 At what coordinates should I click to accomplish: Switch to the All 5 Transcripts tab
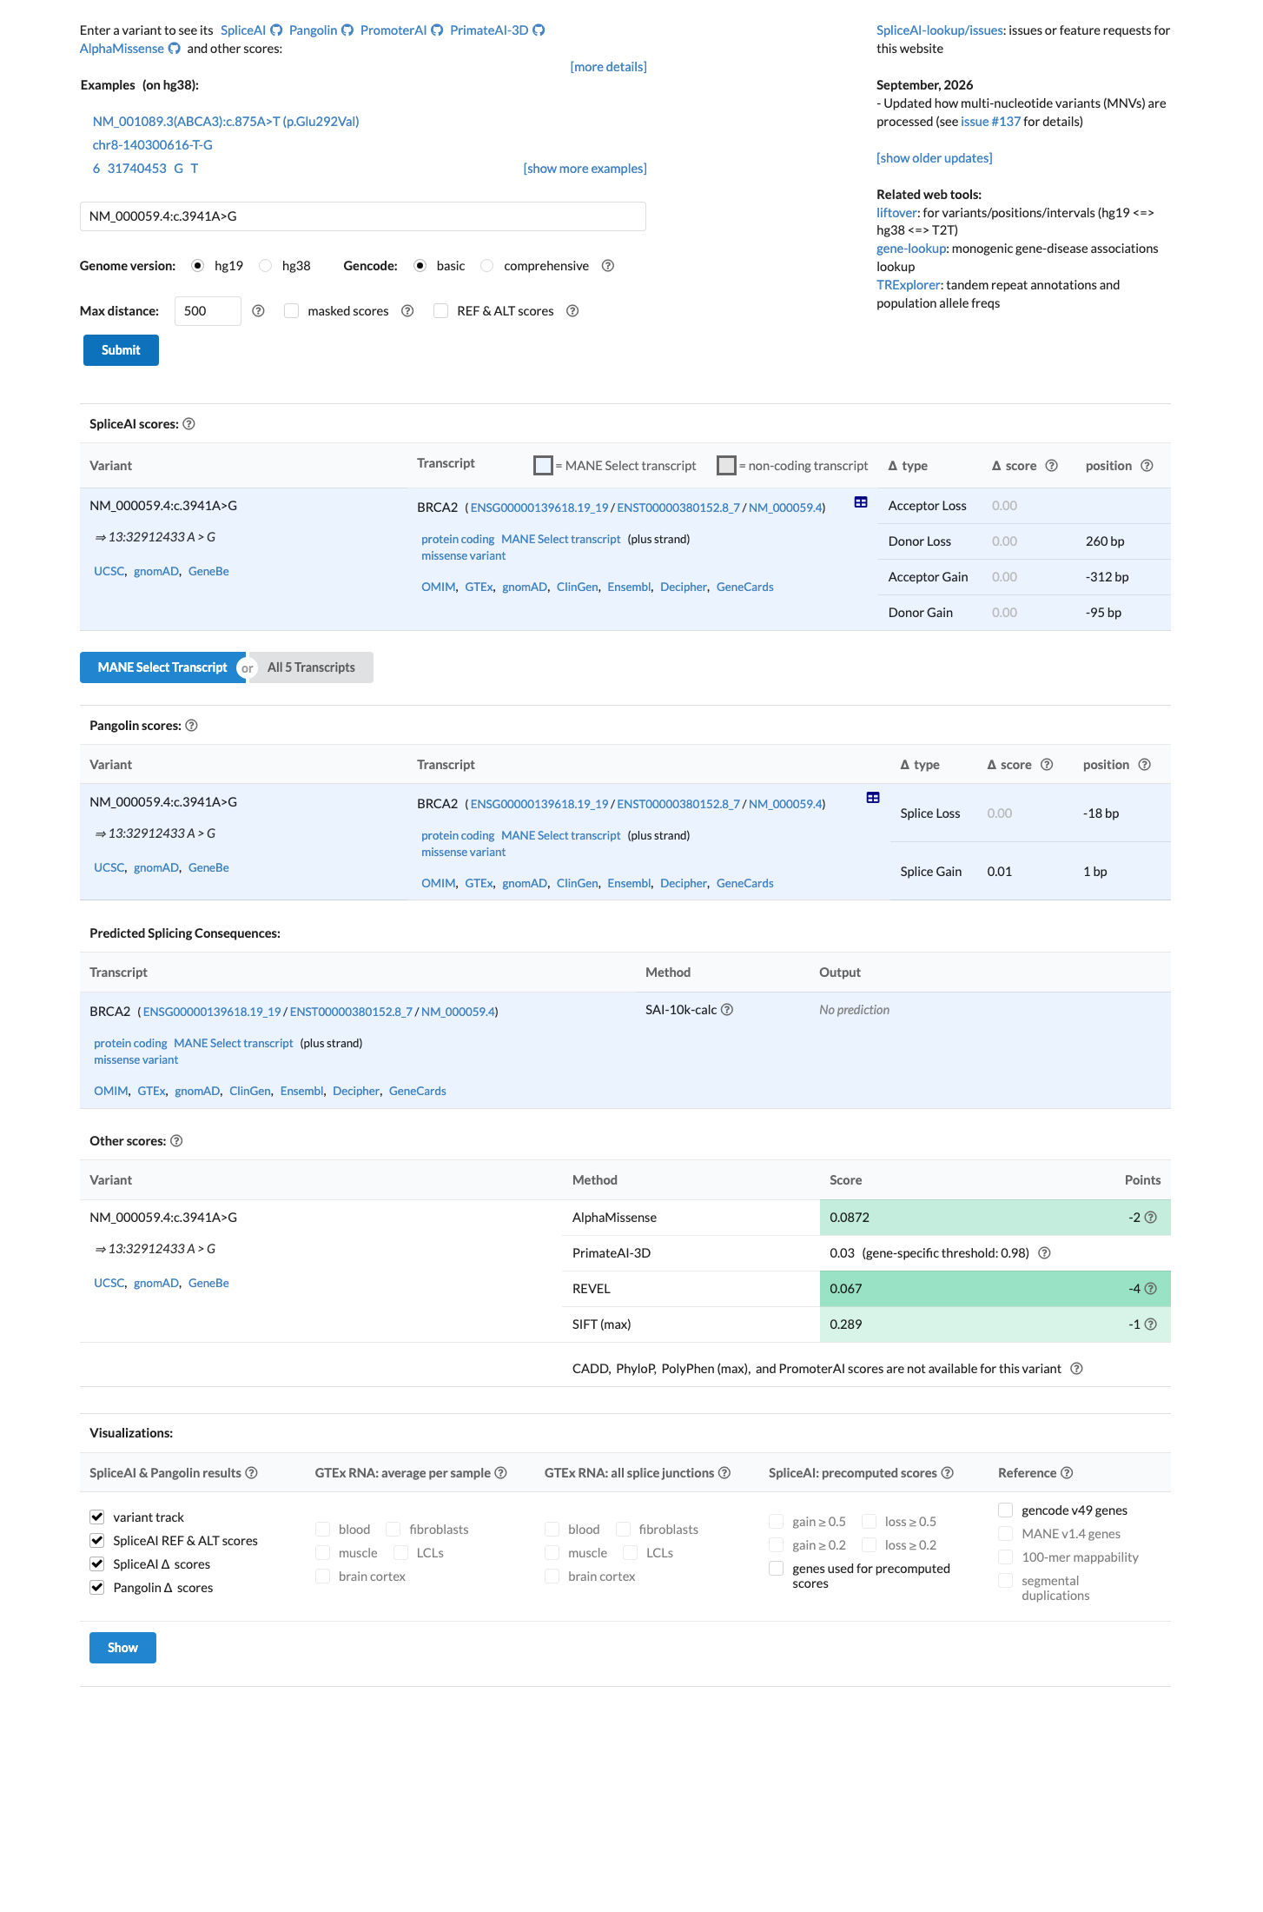(311, 667)
